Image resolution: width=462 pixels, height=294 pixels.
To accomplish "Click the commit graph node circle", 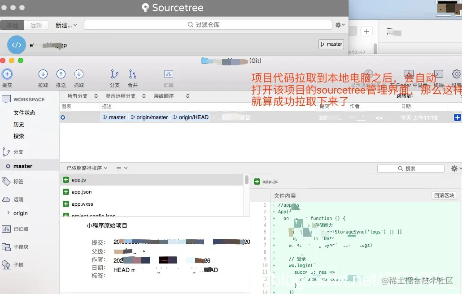I will tap(63, 117).
